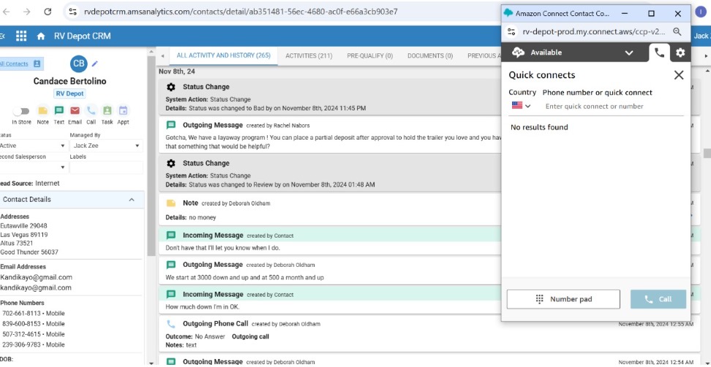Viewport: 711px width, 367px height.
Task: Open the Managed By dropdown showing Jack Zee
Action: pos(105,145)
